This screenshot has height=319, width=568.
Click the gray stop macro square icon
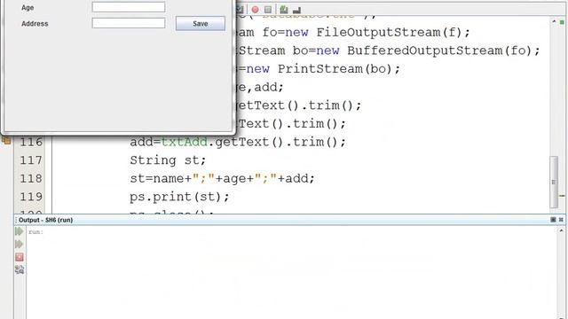coord(268,10)
